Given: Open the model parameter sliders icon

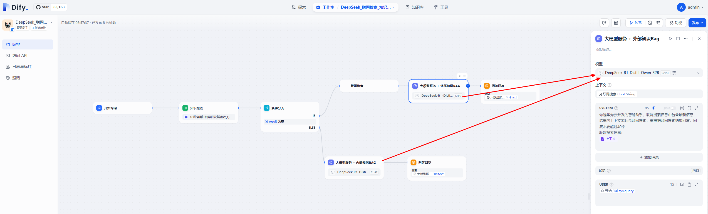Looking at the screenshot, I should click(674, 73).
